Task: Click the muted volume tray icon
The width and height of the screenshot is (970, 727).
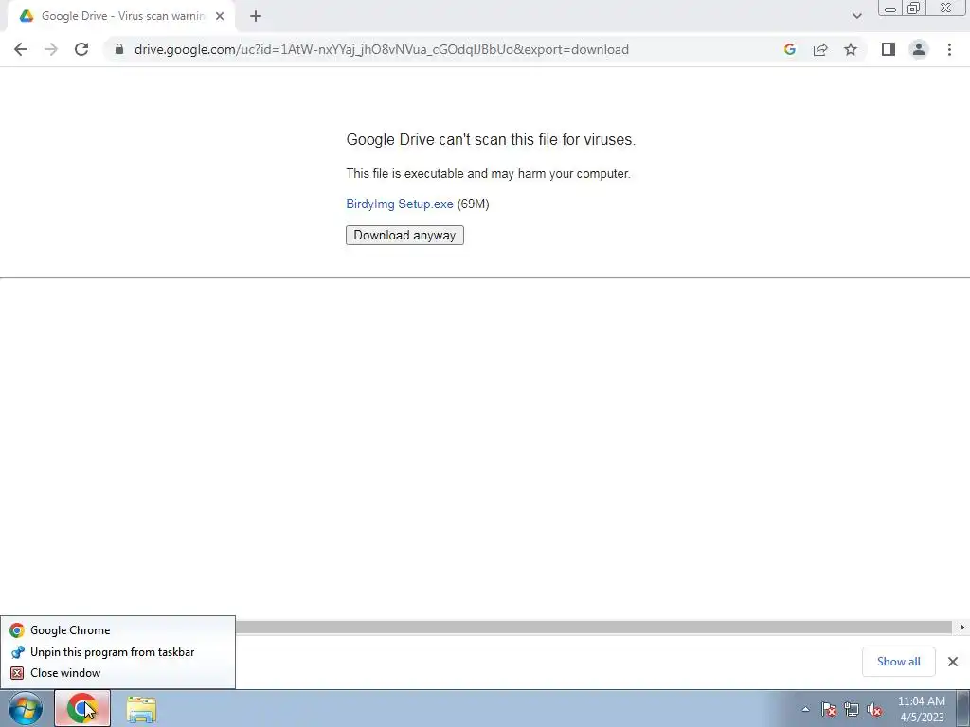Action: tap(874, 709)
